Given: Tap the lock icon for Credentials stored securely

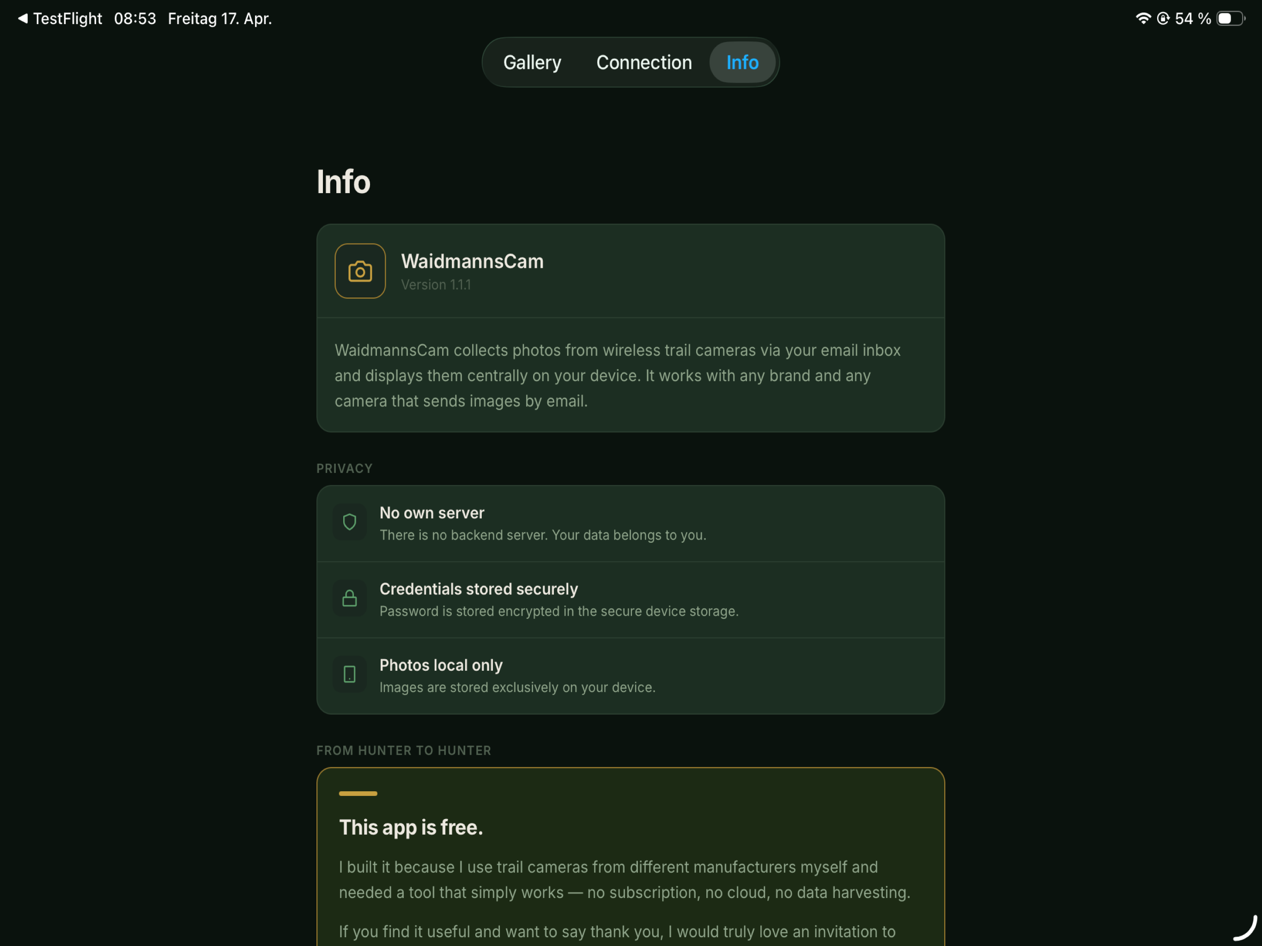Looking at the screenshot, I should click(x=349, y=599).
